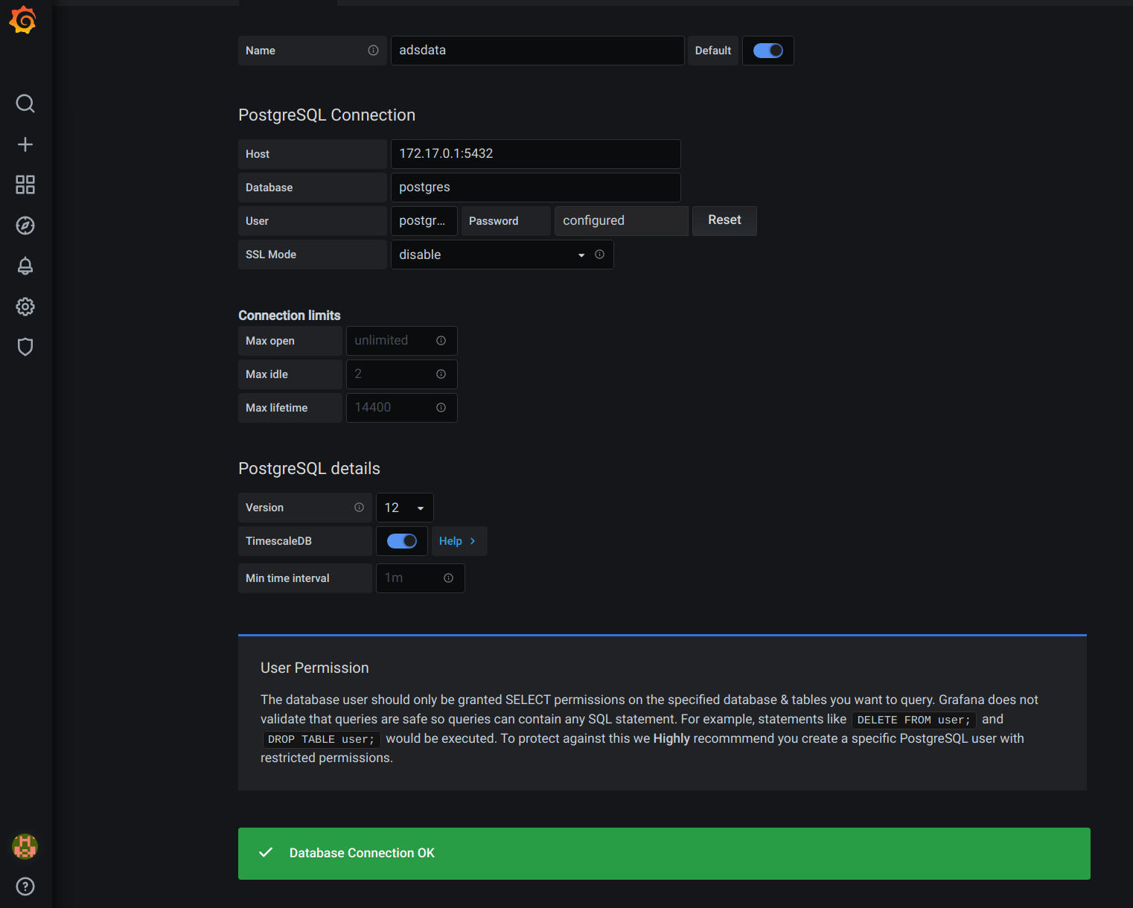Click the User input field
This screenshot has width=1133, height=908.
424,221
